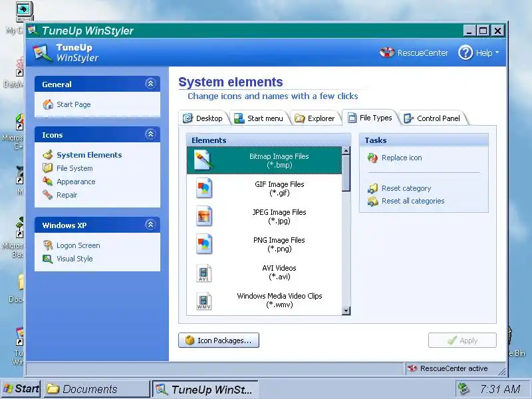Click the taskbar clock 7:31 AM
Screen dimensions: 532x399
tap(500, 389)
